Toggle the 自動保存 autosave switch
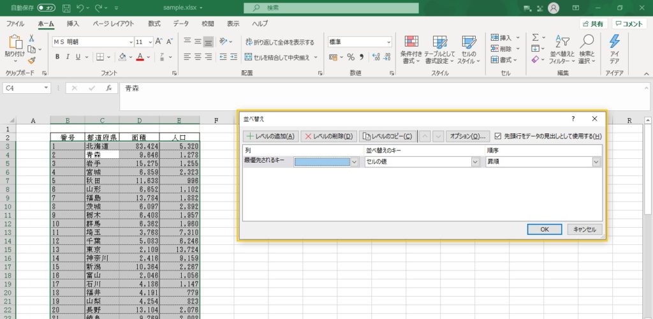653x319 pixels. click(46, 8)
